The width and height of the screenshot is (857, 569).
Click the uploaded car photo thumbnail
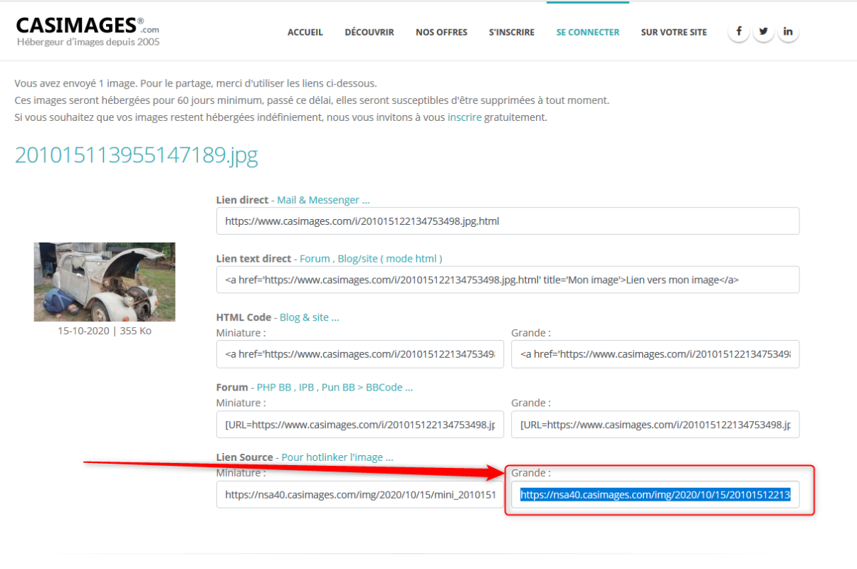pyautogui.click(x=105, y=282)
